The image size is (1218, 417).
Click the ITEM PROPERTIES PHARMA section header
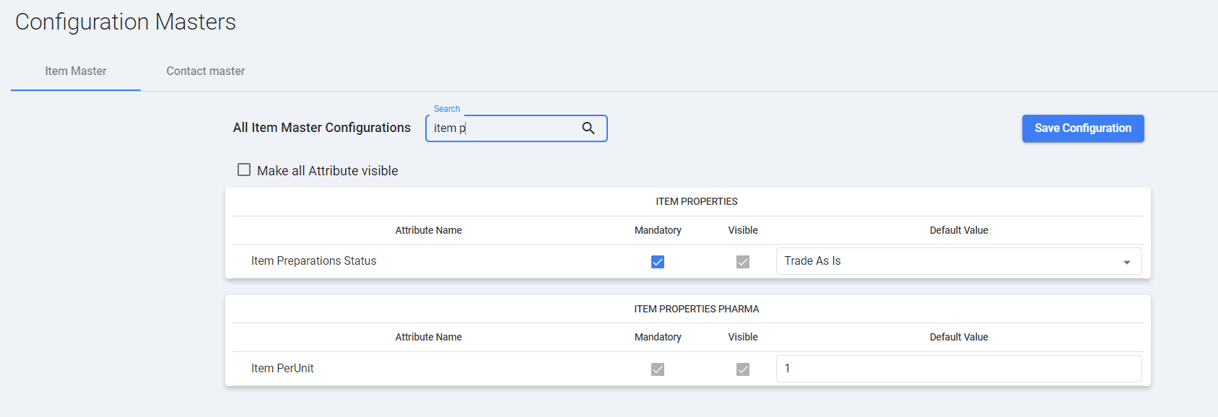pyautogui.click(x=697, y=309)
